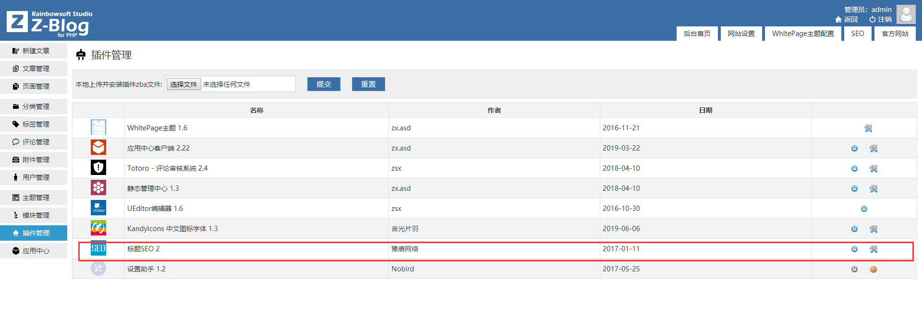Open 新建文章 in the sidebar
Image resolution: width=922 pixels, height=326 pixels.
coord(34,51)
